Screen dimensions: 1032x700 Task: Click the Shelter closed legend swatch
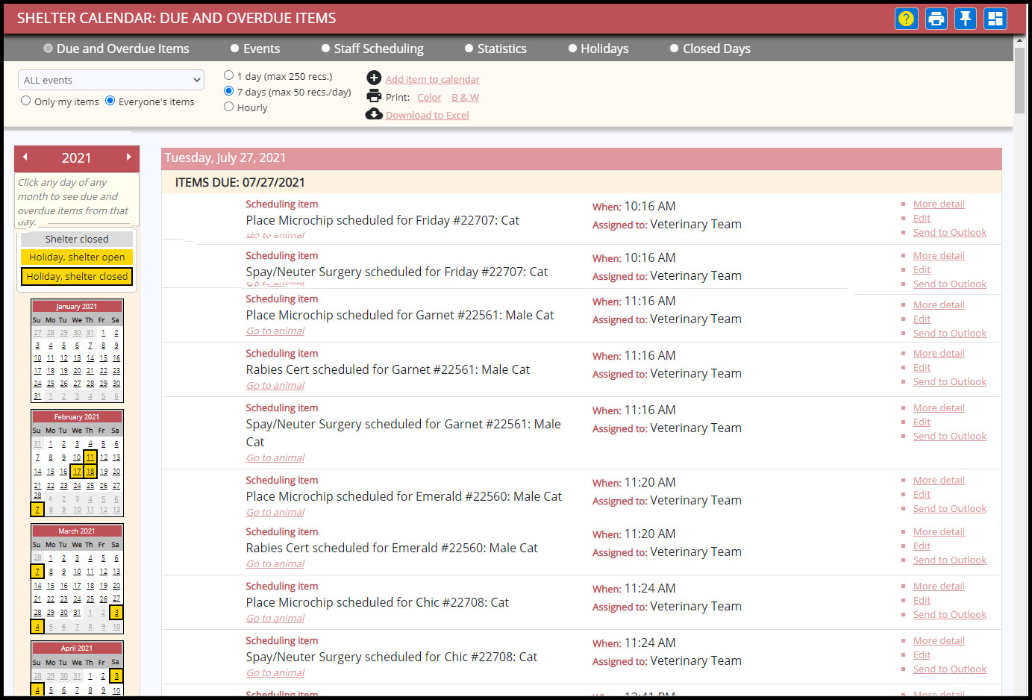77,239
